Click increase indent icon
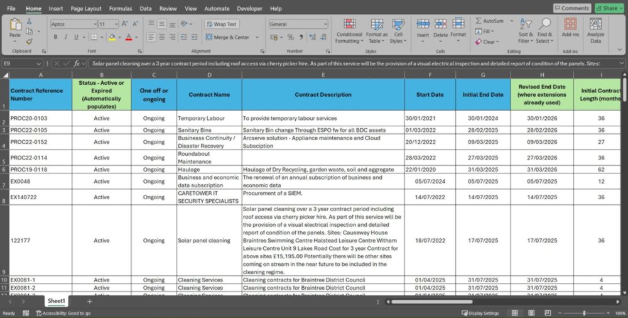 (194, 37)
